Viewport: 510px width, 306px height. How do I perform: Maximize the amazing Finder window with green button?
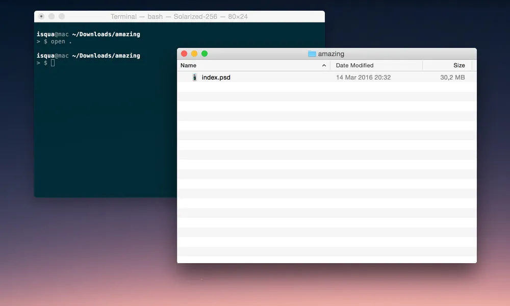[x=205, y=54]
